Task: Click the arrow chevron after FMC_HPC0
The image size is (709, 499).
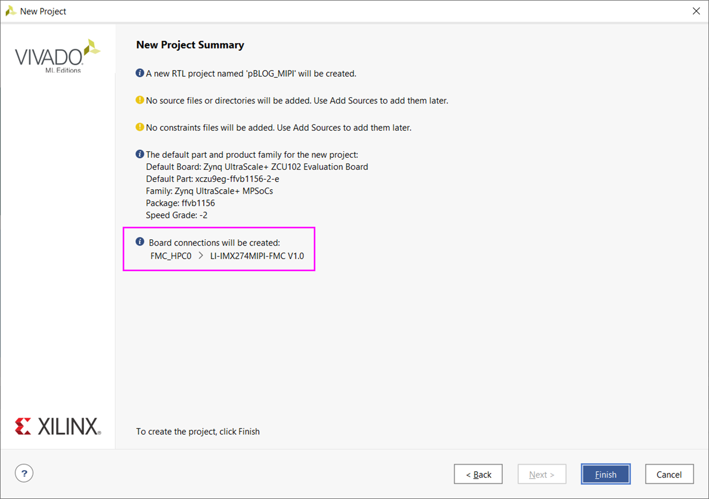Action: pos(200,256)
